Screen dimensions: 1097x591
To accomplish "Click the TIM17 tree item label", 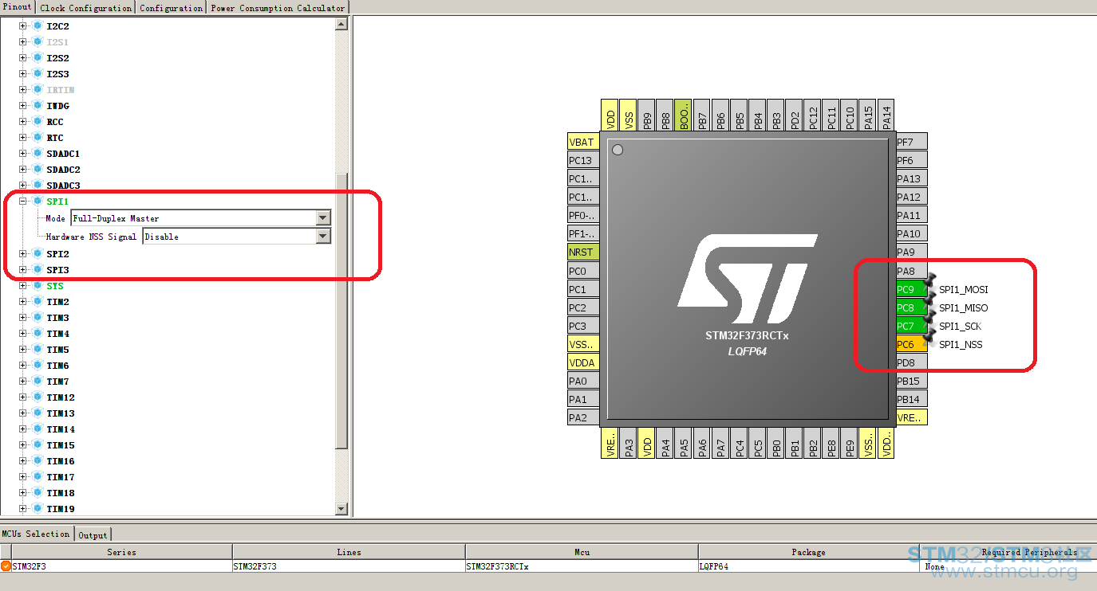I will [x=61, y=477].
